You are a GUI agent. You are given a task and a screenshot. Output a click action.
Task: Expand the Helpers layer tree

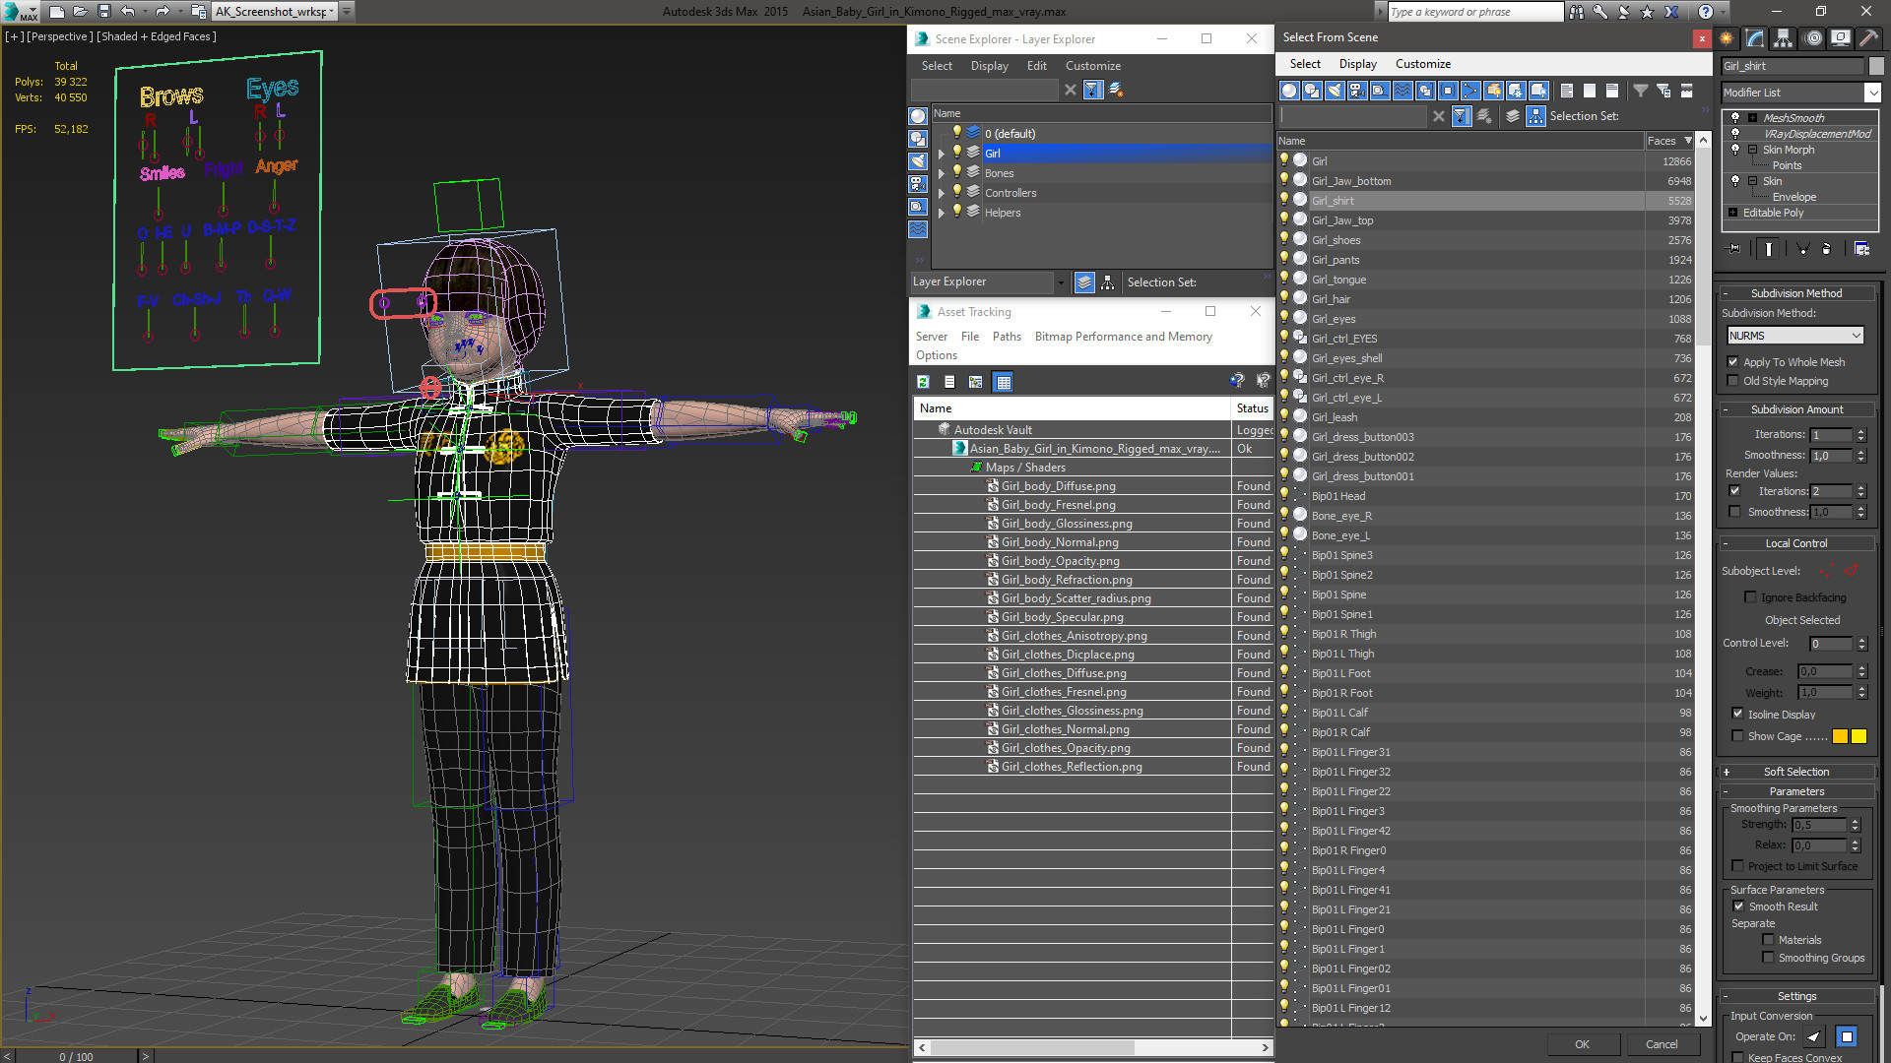coord(942,213)
